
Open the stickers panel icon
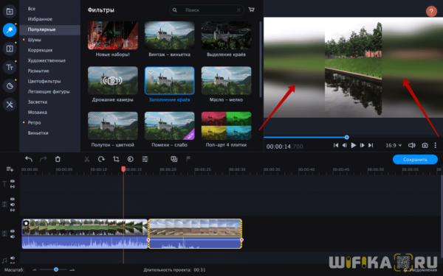tap(10, 86)
